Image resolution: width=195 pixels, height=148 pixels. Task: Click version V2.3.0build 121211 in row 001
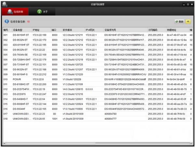point(73,35)
